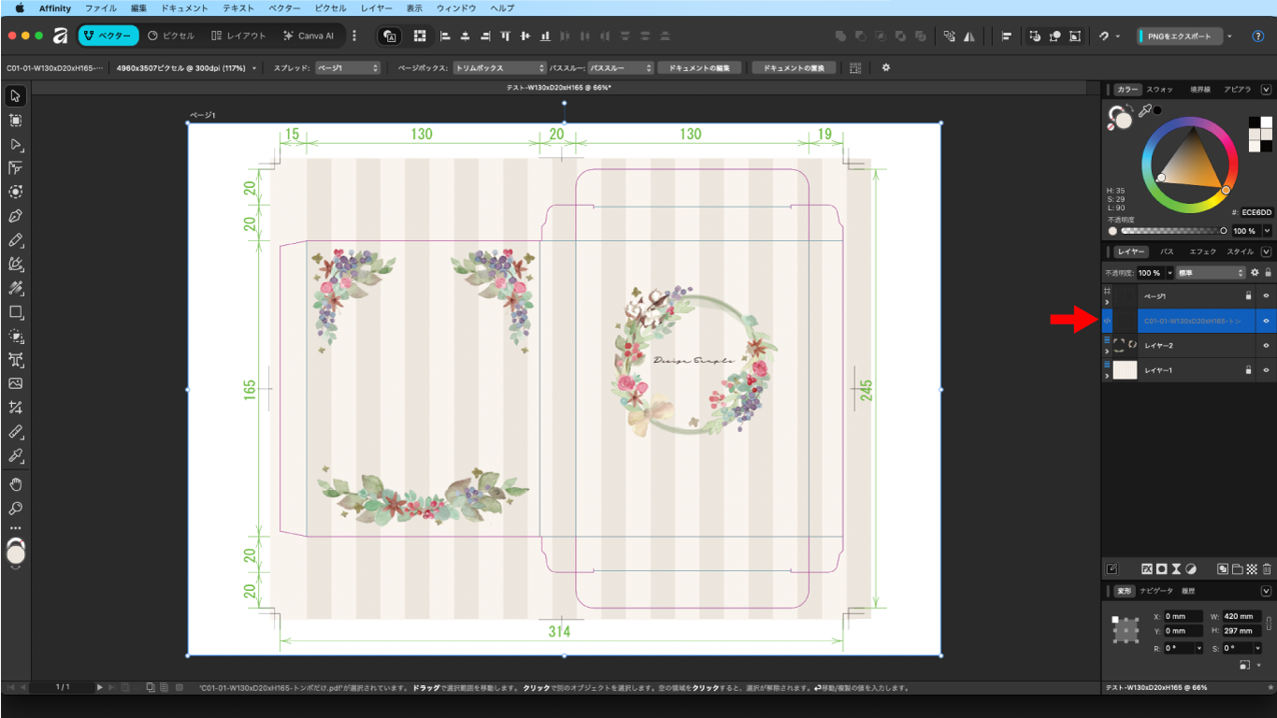Select the Pen tool
The image size is (1277, 718).
point(16,216)
